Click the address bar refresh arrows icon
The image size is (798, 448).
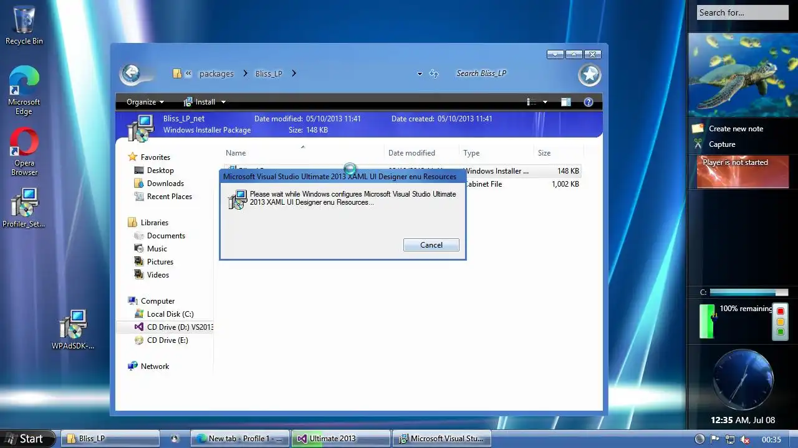tap(435, 73)
